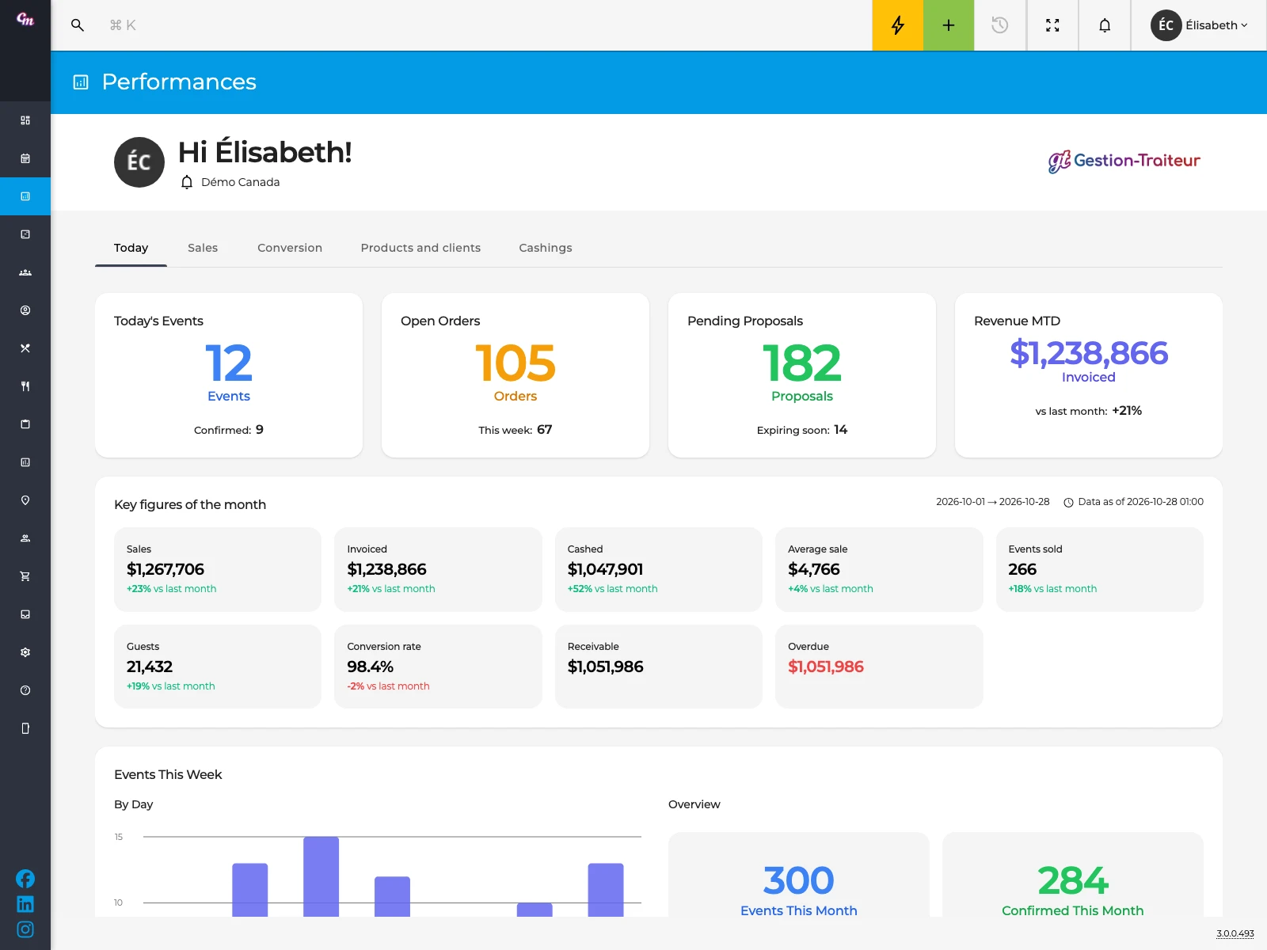Viewport: 1267px width, 950px height.
Task: Click the search magnifier icon
Action: point(77,25)
